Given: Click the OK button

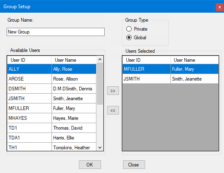Looking at the screenshot, I should click(90, 164).
